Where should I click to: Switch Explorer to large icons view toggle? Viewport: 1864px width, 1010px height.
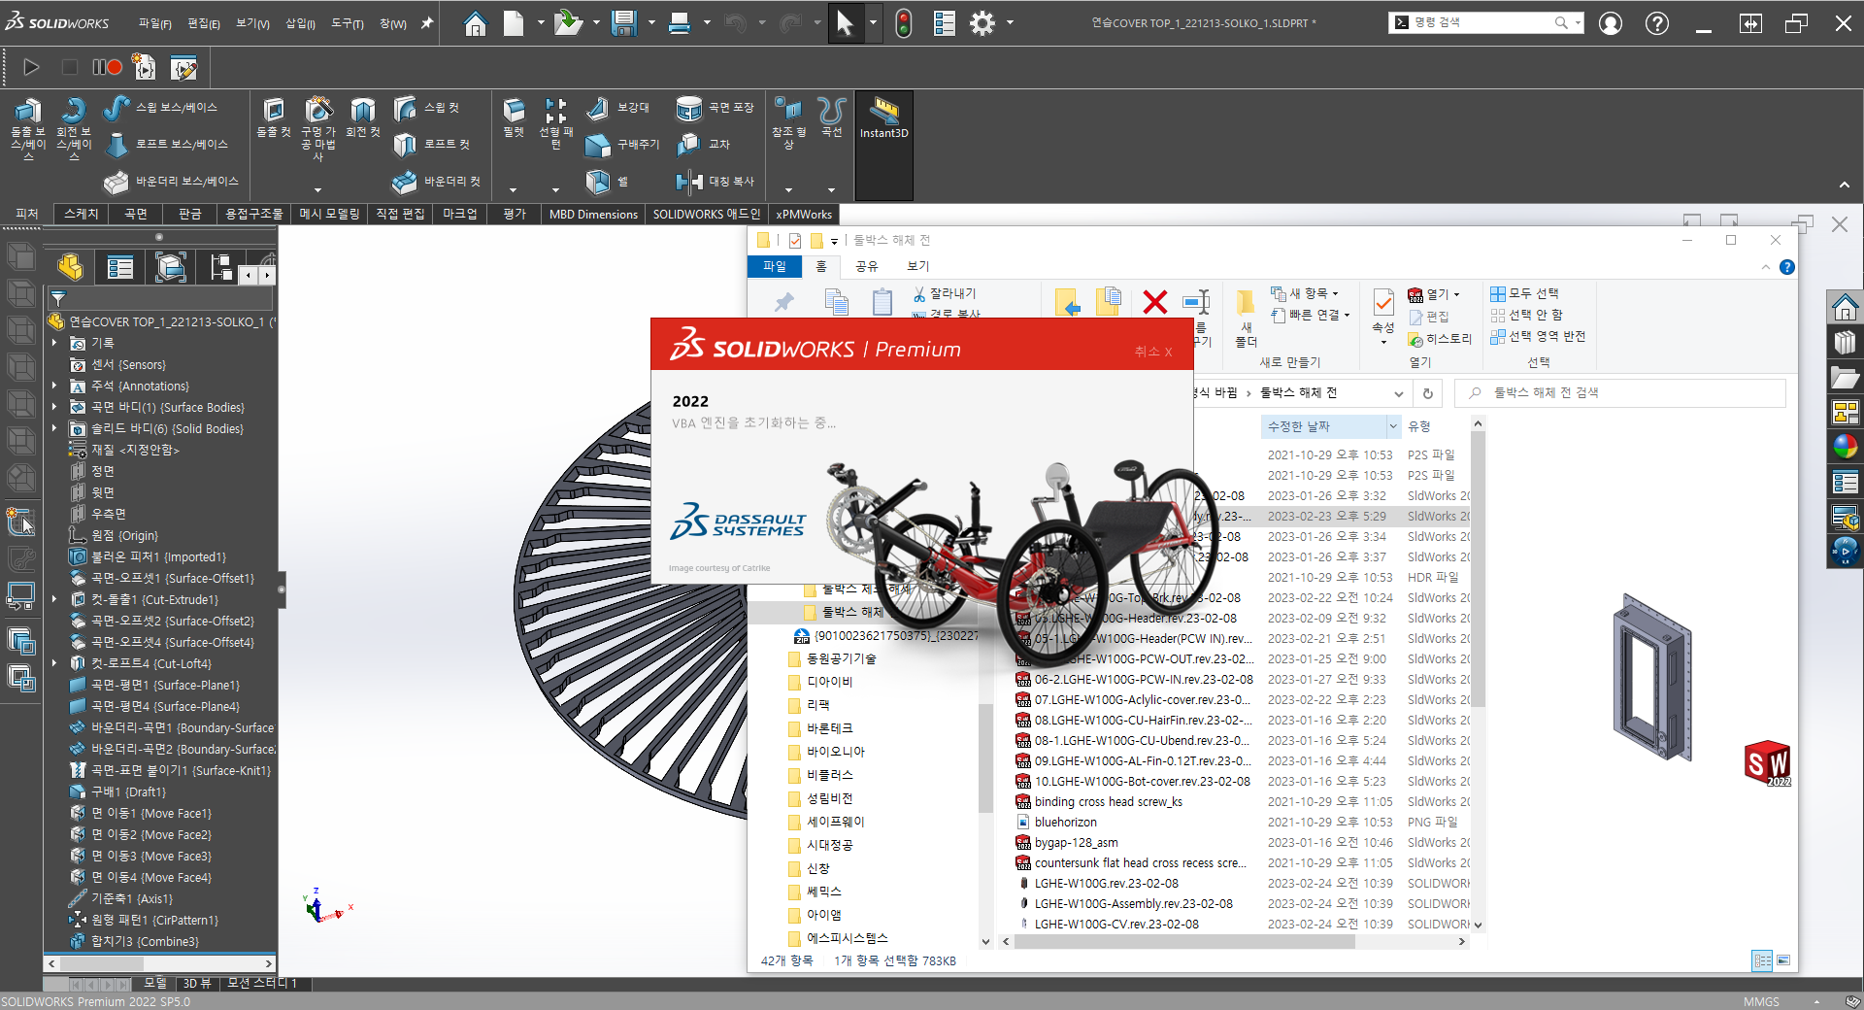click(x=1783, y=960)
